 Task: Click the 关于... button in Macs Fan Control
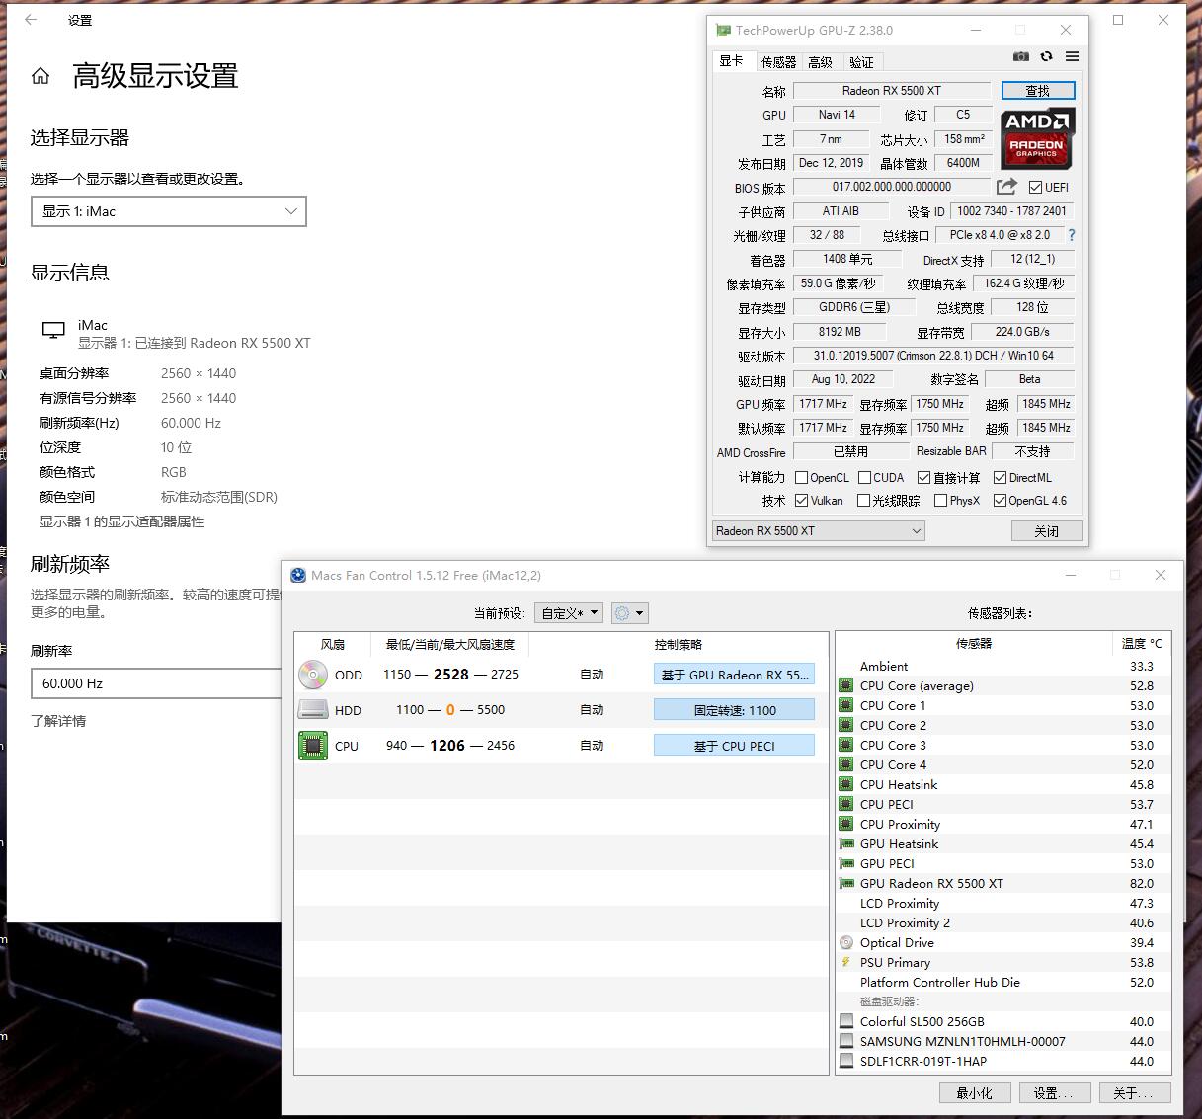coord(1133,1093)
